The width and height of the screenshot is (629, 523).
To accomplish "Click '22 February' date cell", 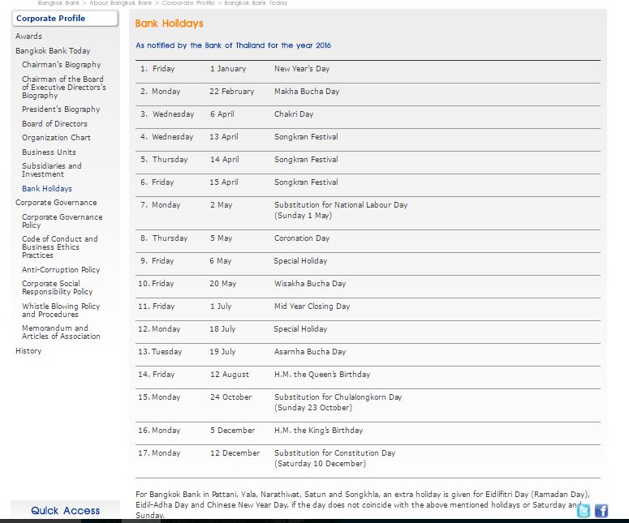I will tap(232, 92).
